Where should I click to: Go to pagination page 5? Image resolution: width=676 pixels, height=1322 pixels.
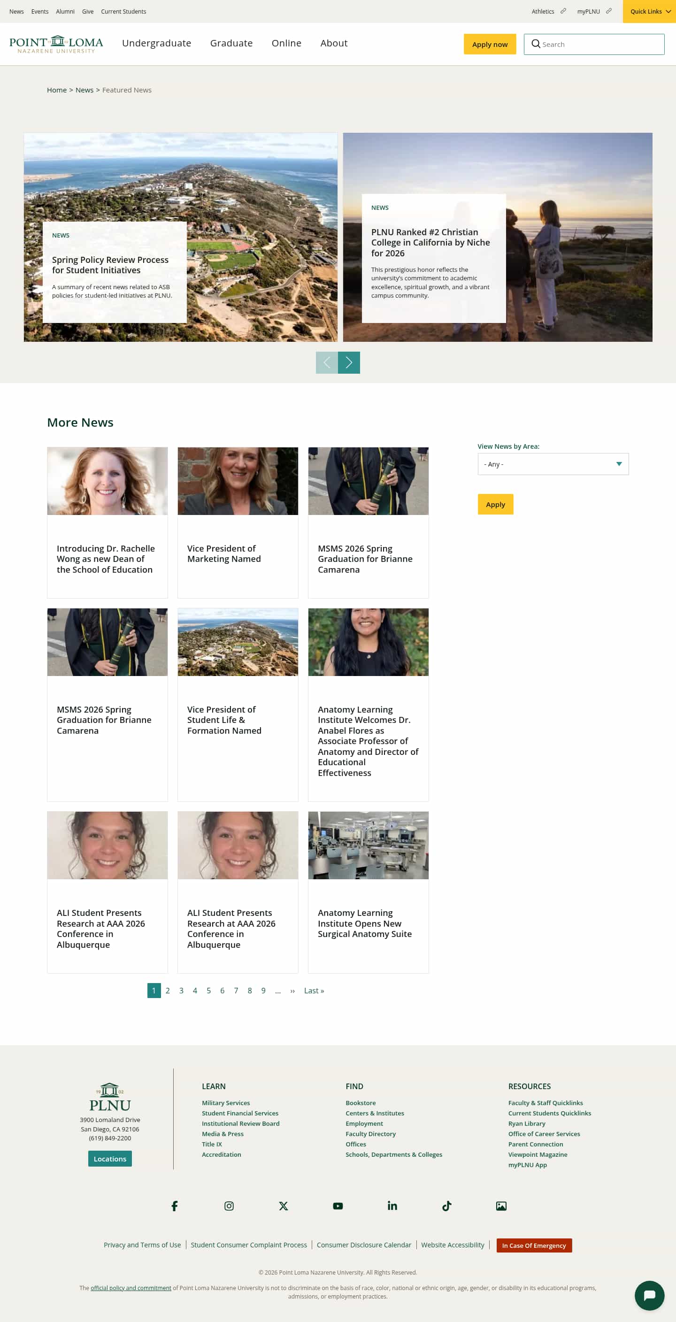(x=208, y=991)
